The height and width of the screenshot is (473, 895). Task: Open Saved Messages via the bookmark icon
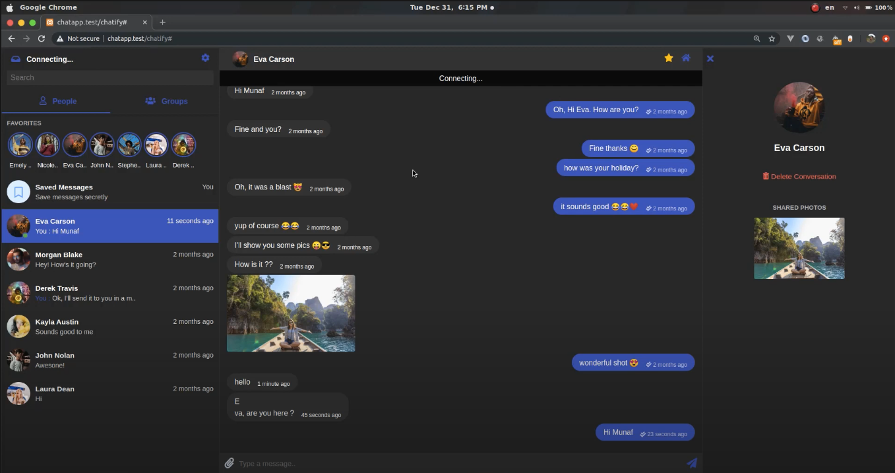click(x=18, y=191)
